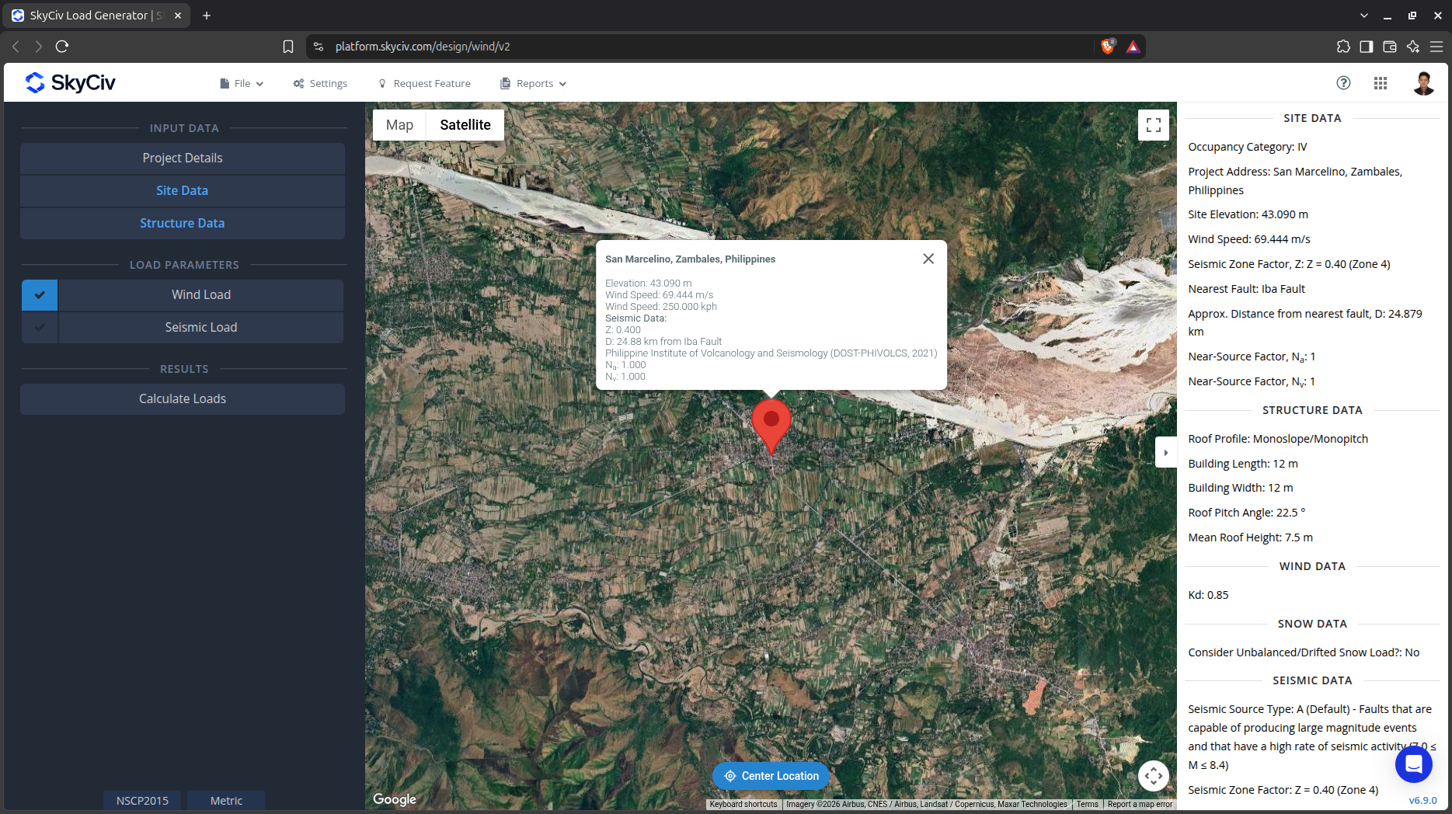Screen dimensions: 1452x814
Task: Open browser extensions puzzle icon
Action: click(1343, 47)
